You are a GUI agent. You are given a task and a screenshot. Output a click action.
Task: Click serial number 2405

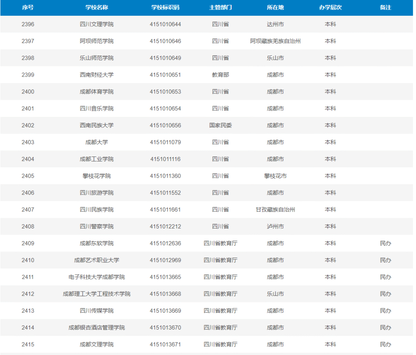(x=28, y=176)
